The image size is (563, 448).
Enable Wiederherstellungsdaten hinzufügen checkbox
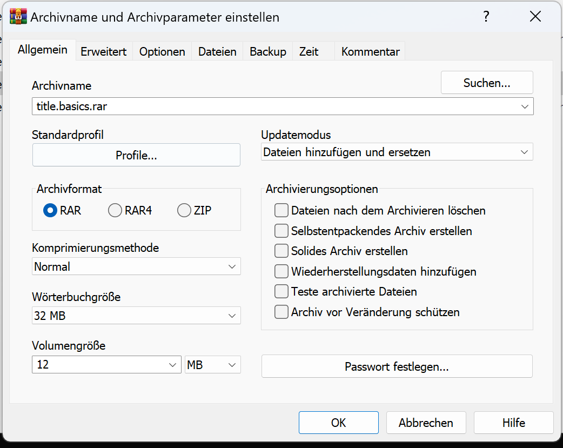click(281, 271)
